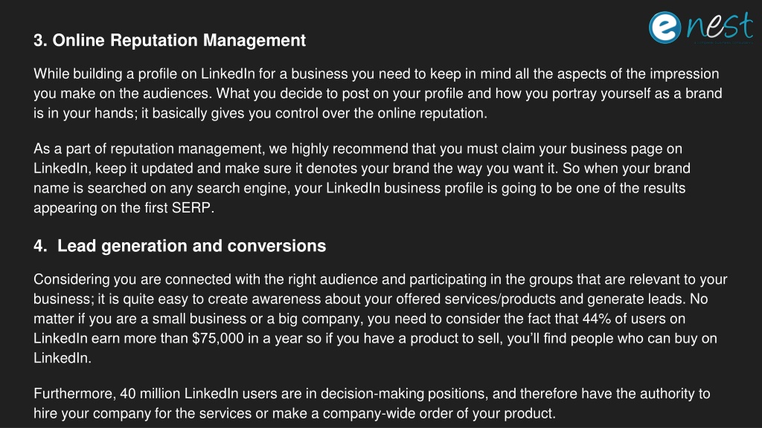Click the paragraph starting 'As a part of reputation'

coord(362,178)
